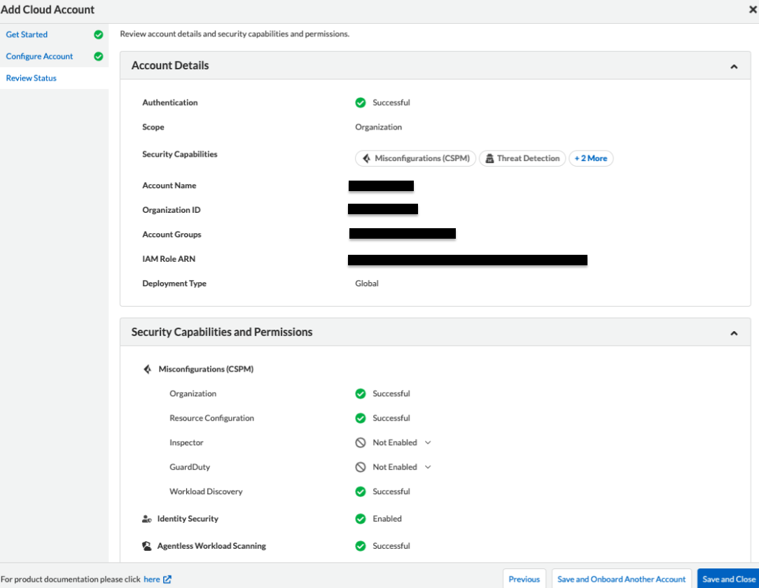Click the Misconfigurations (CSPM) capability chip
This screenshot has width=759, height=588.
(416, 158)
